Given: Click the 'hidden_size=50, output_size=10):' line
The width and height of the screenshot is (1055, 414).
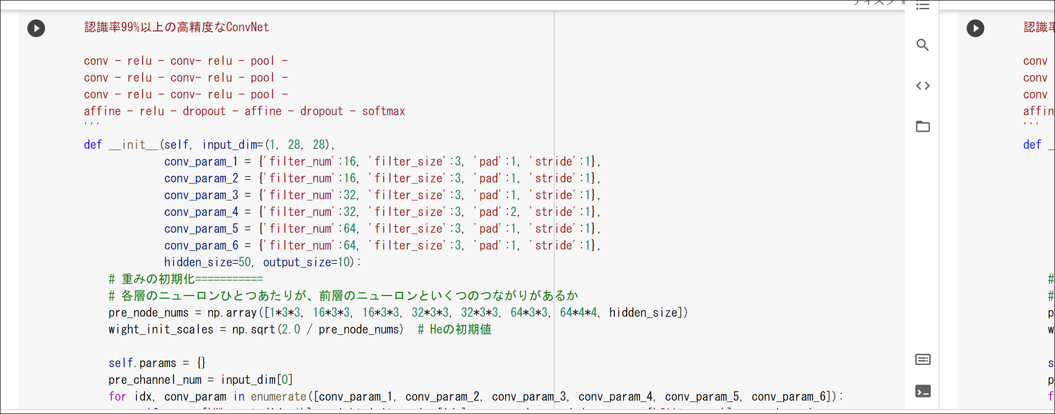Looking at the screenshot, I should pyautogui.click(x=263, y=262).
